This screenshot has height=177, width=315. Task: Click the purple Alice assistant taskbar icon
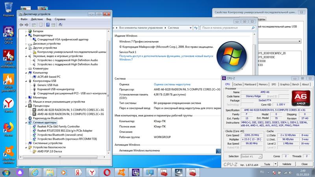coord(20,172)
